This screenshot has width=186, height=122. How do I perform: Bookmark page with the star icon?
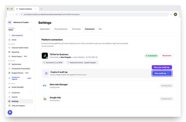pos(171,14)
